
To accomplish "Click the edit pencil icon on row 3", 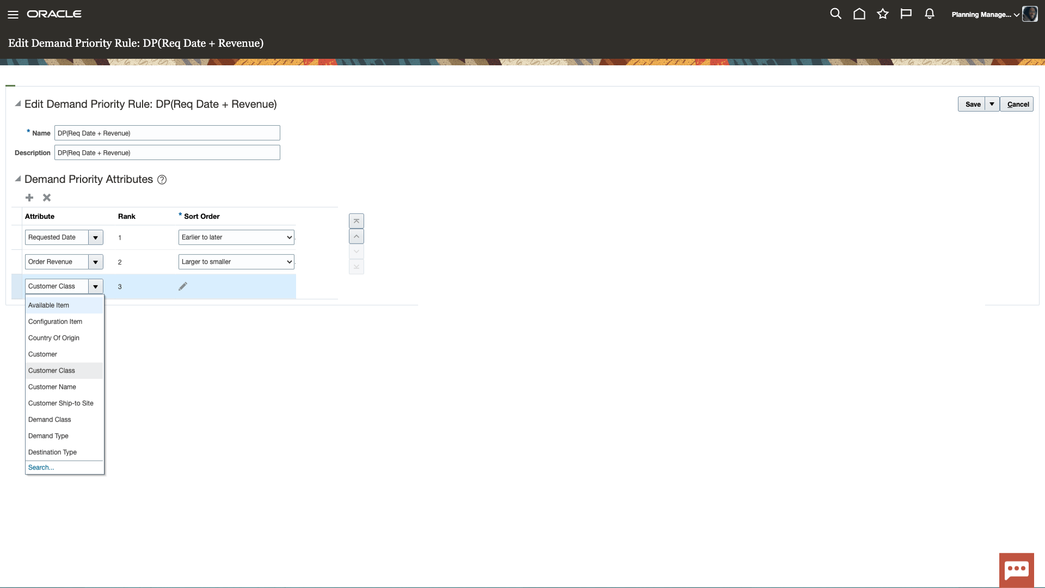I will [x=183, y=286].
